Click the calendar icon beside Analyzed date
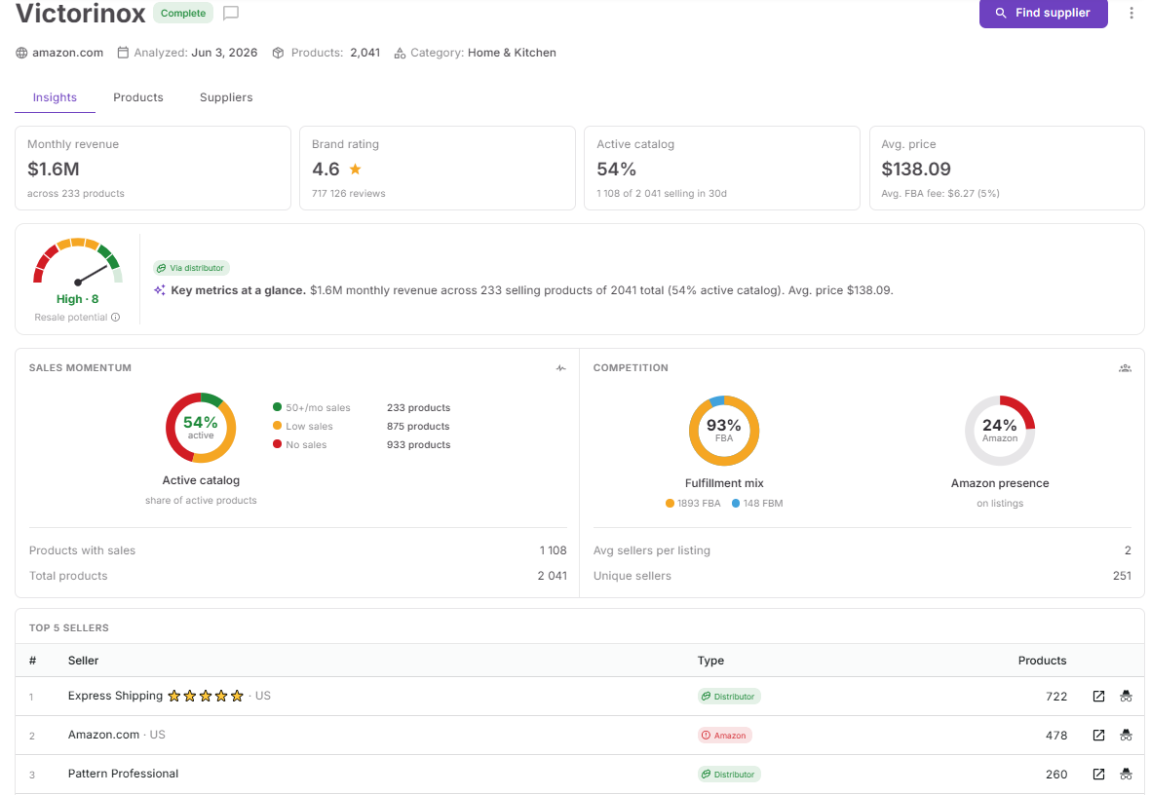This screenshot has height=795, width=1150. pyautogui.click(x=123, y=53)
